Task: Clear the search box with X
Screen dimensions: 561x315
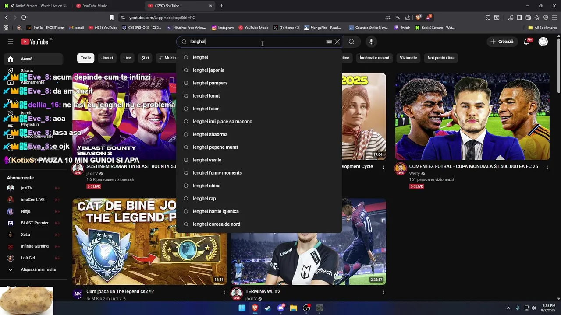Action: tap(337, 42)
